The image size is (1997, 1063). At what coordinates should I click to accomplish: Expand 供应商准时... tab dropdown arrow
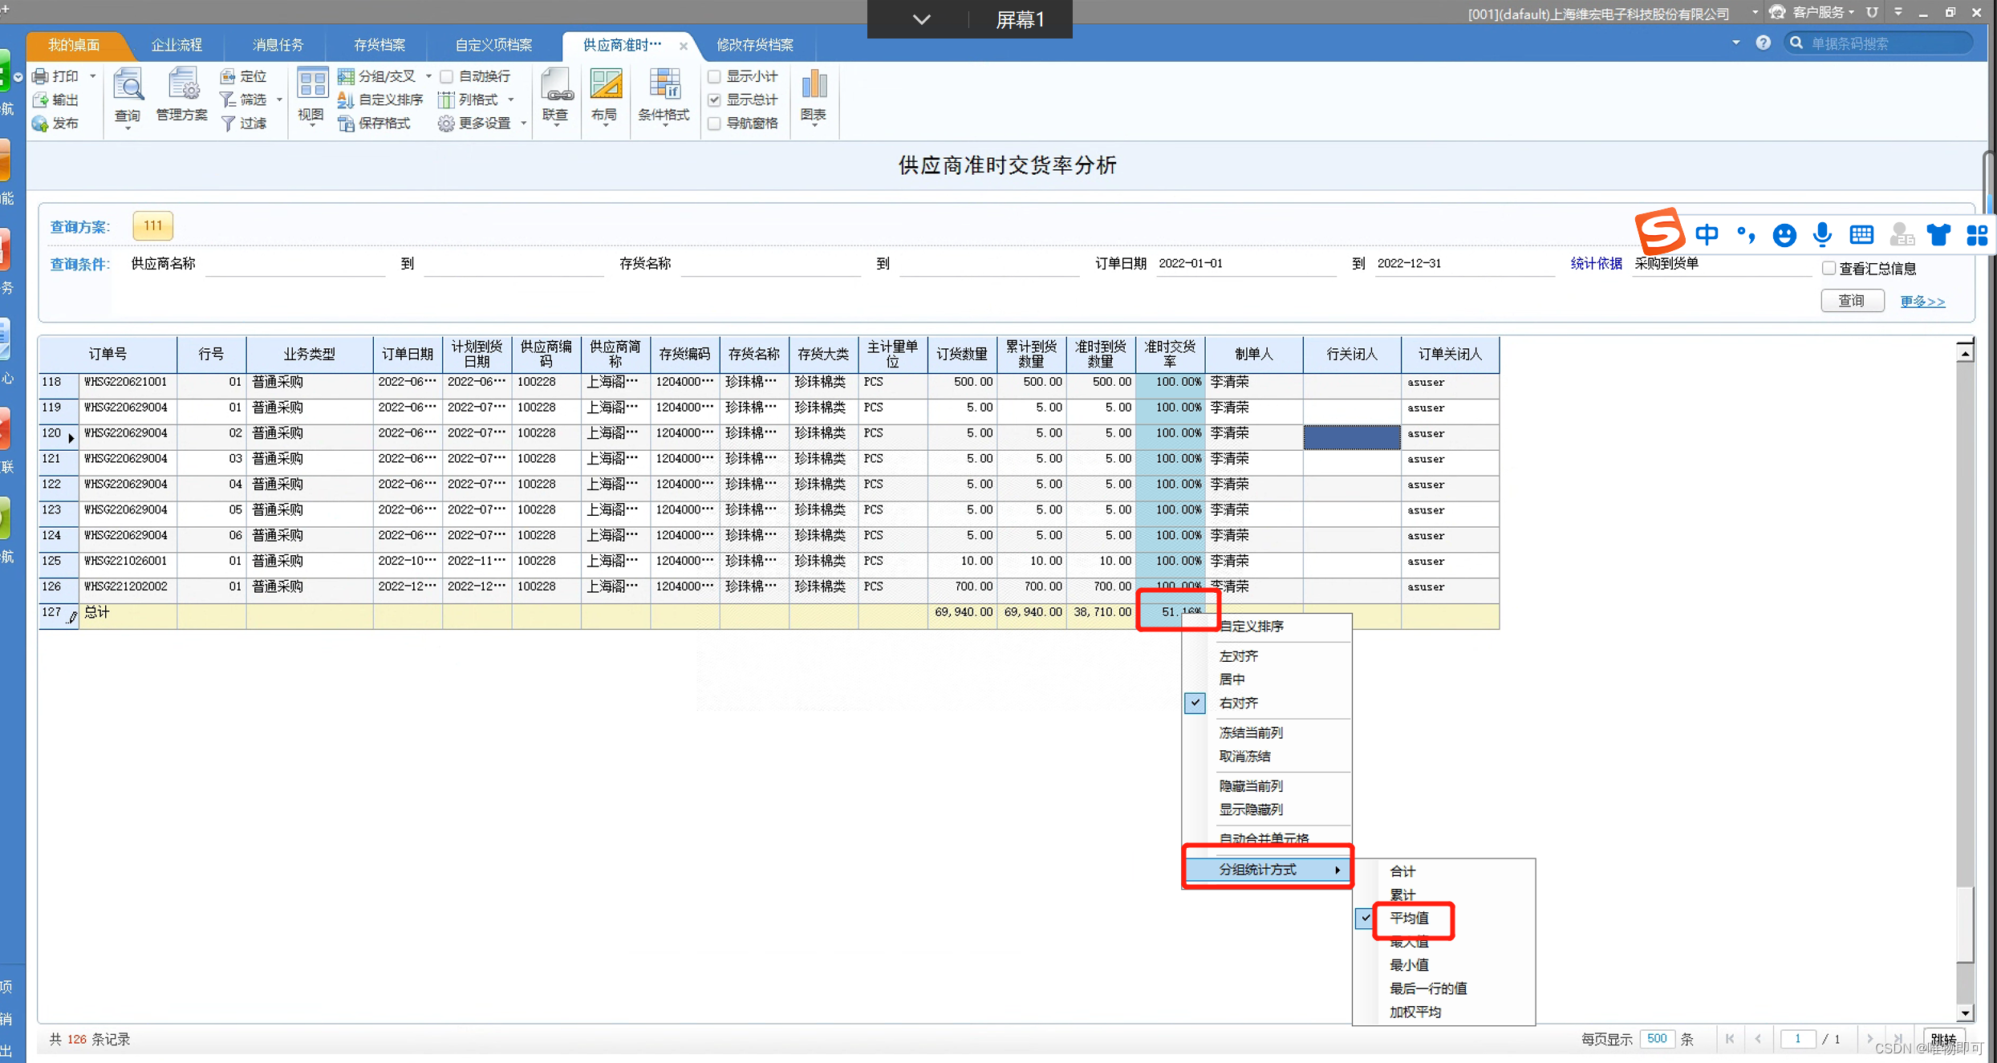coord(920,18)
